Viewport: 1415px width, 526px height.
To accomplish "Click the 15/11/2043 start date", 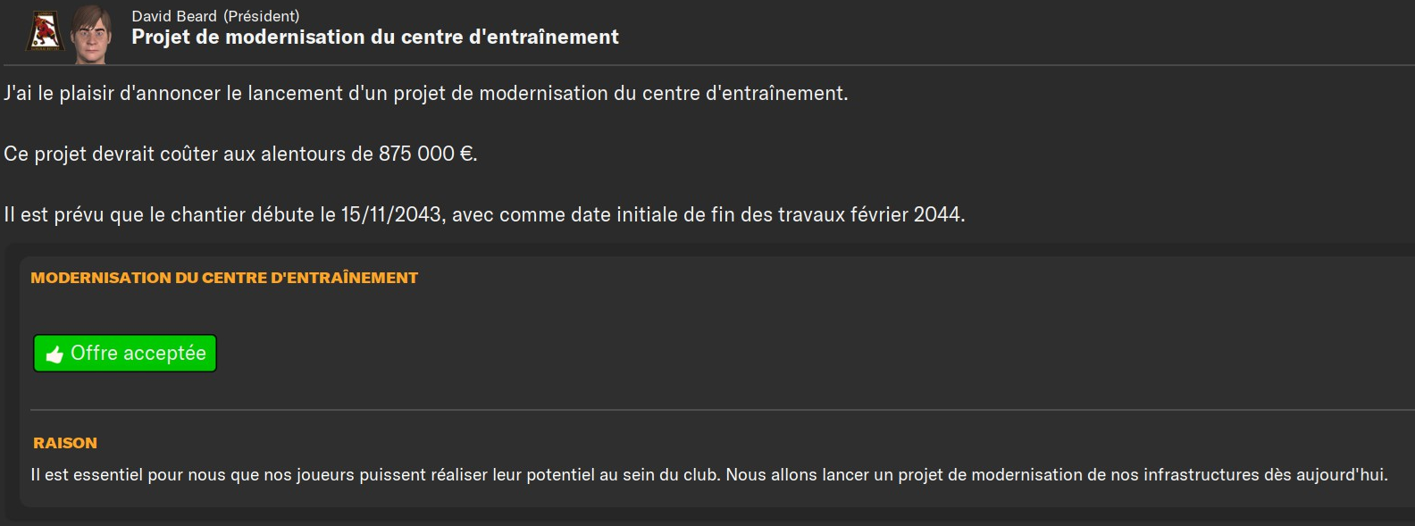I will (391, 214).
